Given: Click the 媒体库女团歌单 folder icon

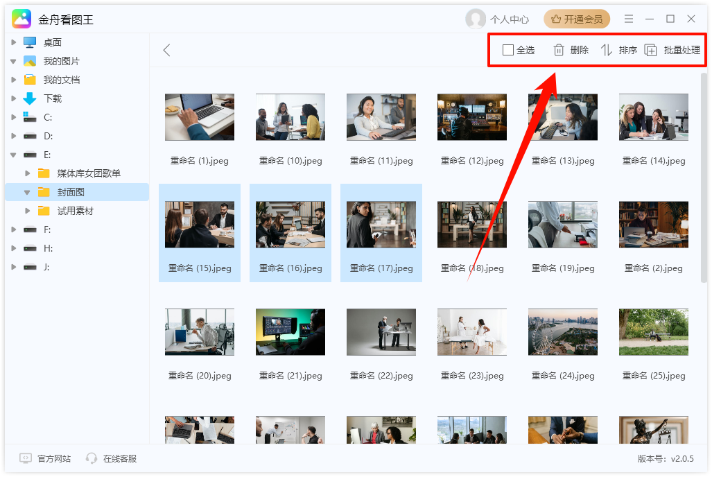Looking at the screenshot, I should (44, 173).
